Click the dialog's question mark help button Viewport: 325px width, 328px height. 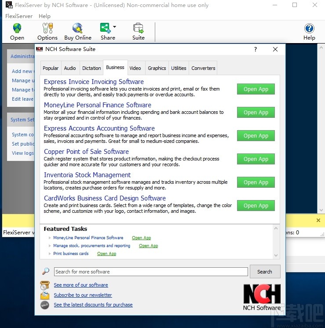click(256, 49)
